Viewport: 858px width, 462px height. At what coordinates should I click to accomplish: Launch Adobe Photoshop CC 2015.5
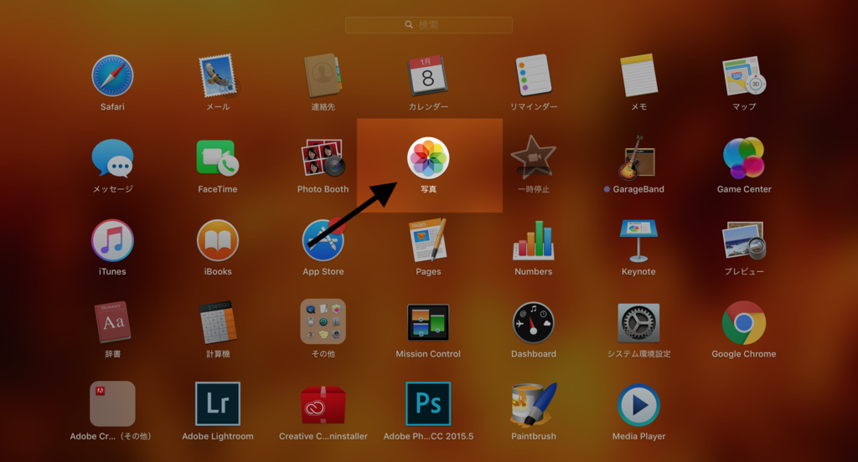click(x=428, y=403)
